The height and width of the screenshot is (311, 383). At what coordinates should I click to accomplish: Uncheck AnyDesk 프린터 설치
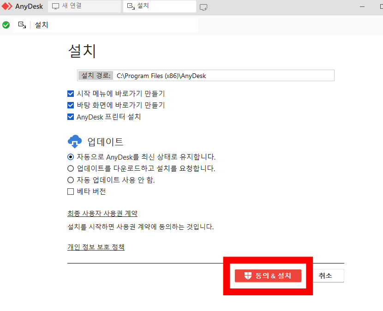pyautogui.click(x=71, y=117)
